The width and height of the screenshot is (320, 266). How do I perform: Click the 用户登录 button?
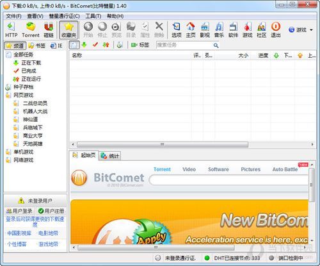click(x=19, y=211)
